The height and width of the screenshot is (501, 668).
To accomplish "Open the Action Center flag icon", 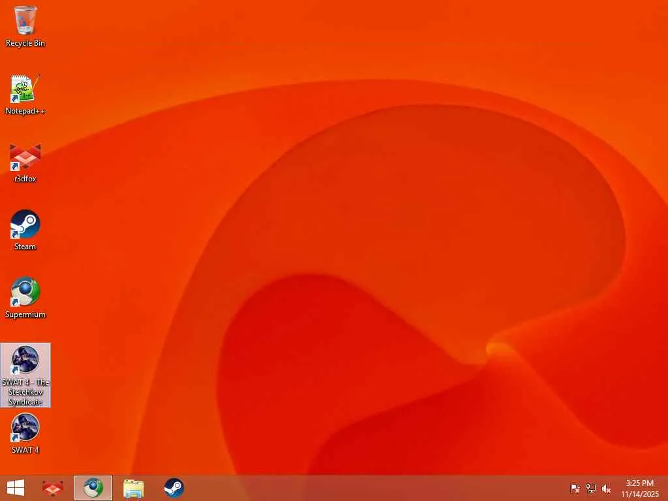I will (575, 489).
